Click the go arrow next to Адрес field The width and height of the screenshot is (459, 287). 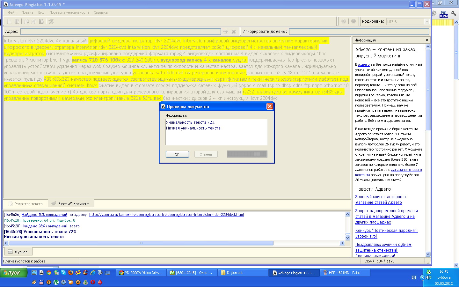[x=226, y=32]
